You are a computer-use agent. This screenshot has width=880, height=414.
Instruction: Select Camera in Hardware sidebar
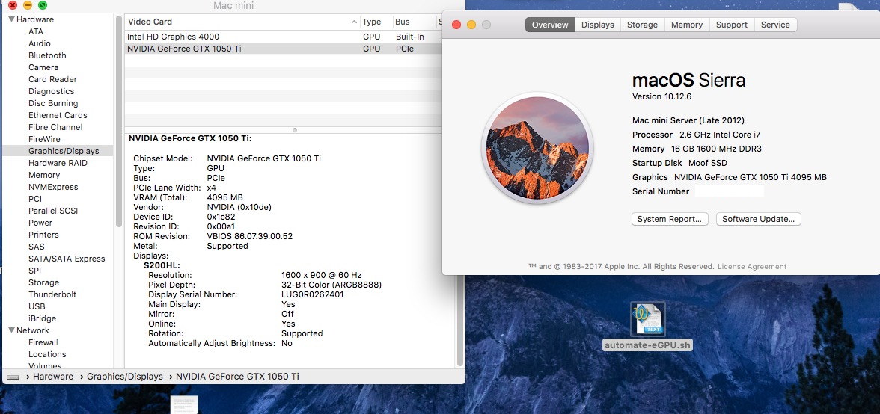tap(43, 67)
